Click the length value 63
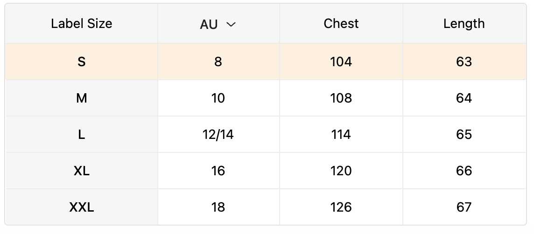This screenshot has height=234, width=534. (x=464, y=62)
